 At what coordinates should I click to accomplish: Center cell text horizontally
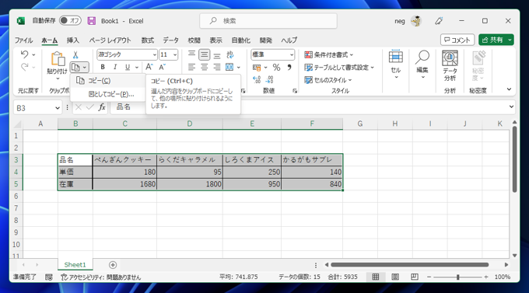pos(204,67)
